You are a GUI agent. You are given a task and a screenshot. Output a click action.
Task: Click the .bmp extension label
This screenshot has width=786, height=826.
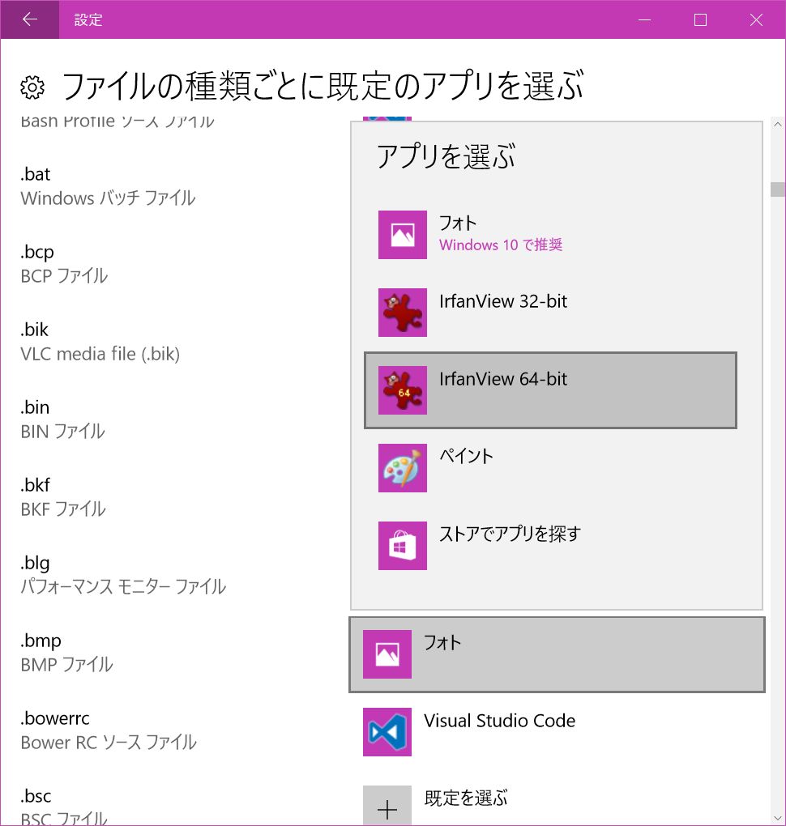[41, 641]
